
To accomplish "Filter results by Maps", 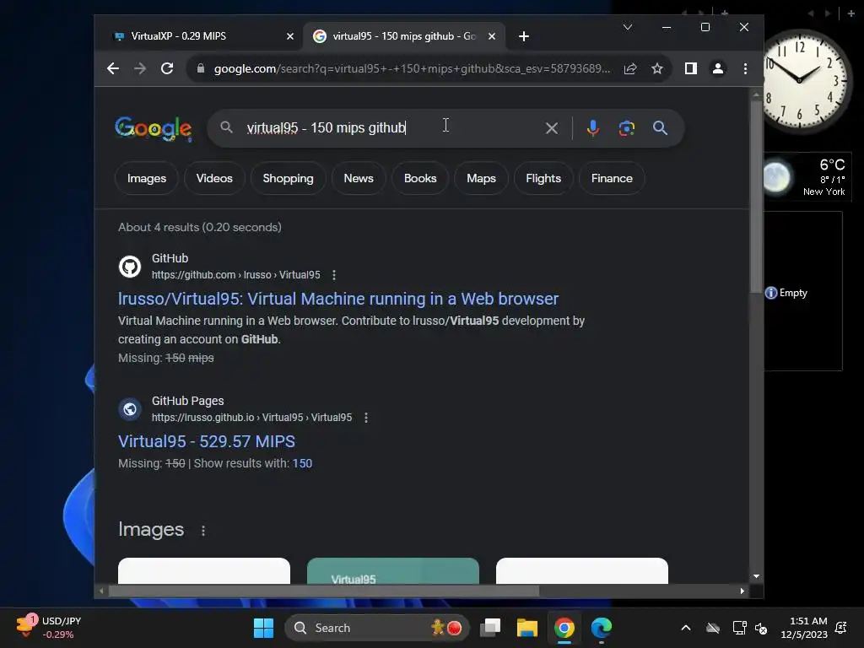I will pyautogui.click(x=481, y=179).
